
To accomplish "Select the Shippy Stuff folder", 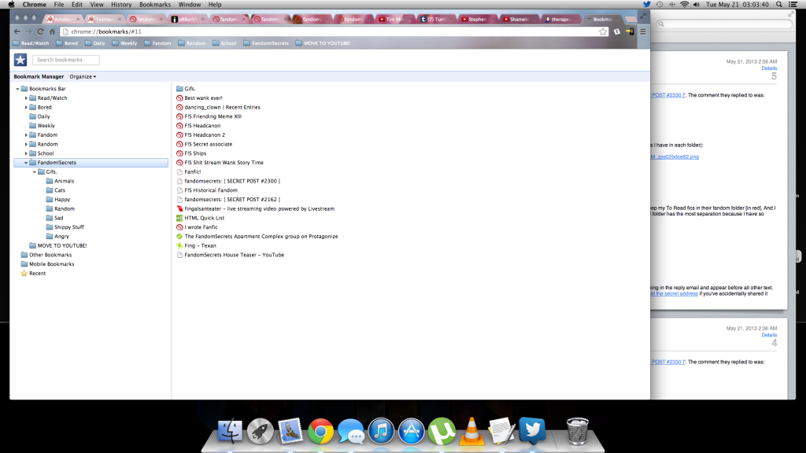I will click(68, 227).
